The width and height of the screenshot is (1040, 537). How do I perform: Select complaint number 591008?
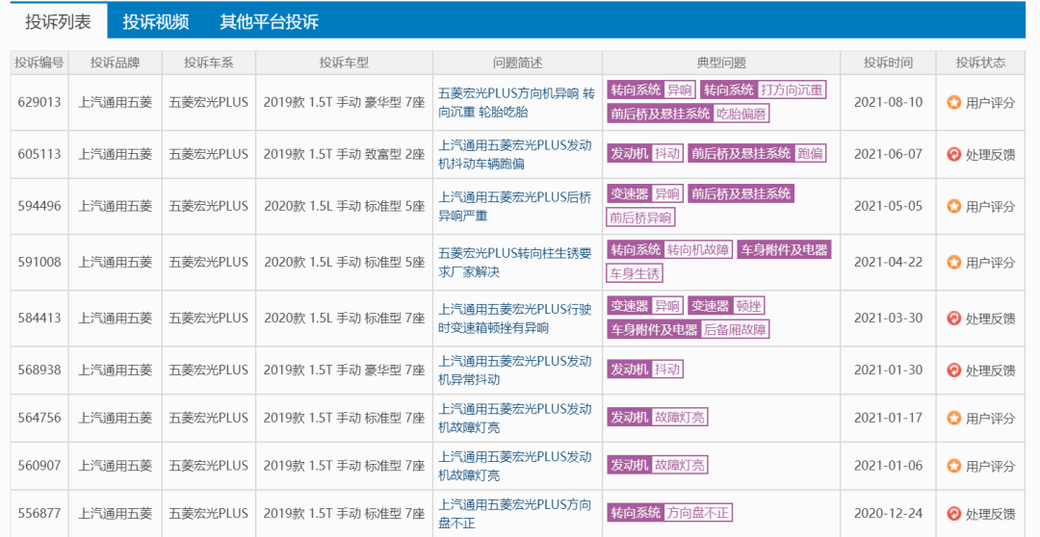[39, 262]
